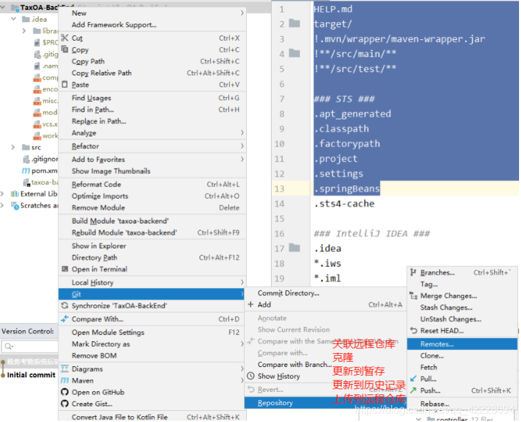Click the Diagrams icon

pyautogui.click(x=65, y=369)
